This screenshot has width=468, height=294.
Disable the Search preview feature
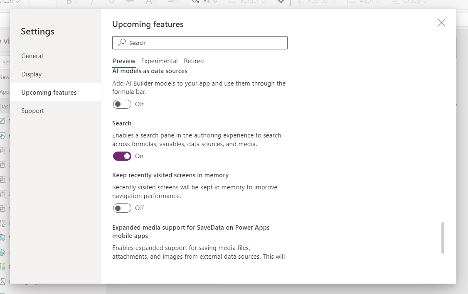pos(122,156)
